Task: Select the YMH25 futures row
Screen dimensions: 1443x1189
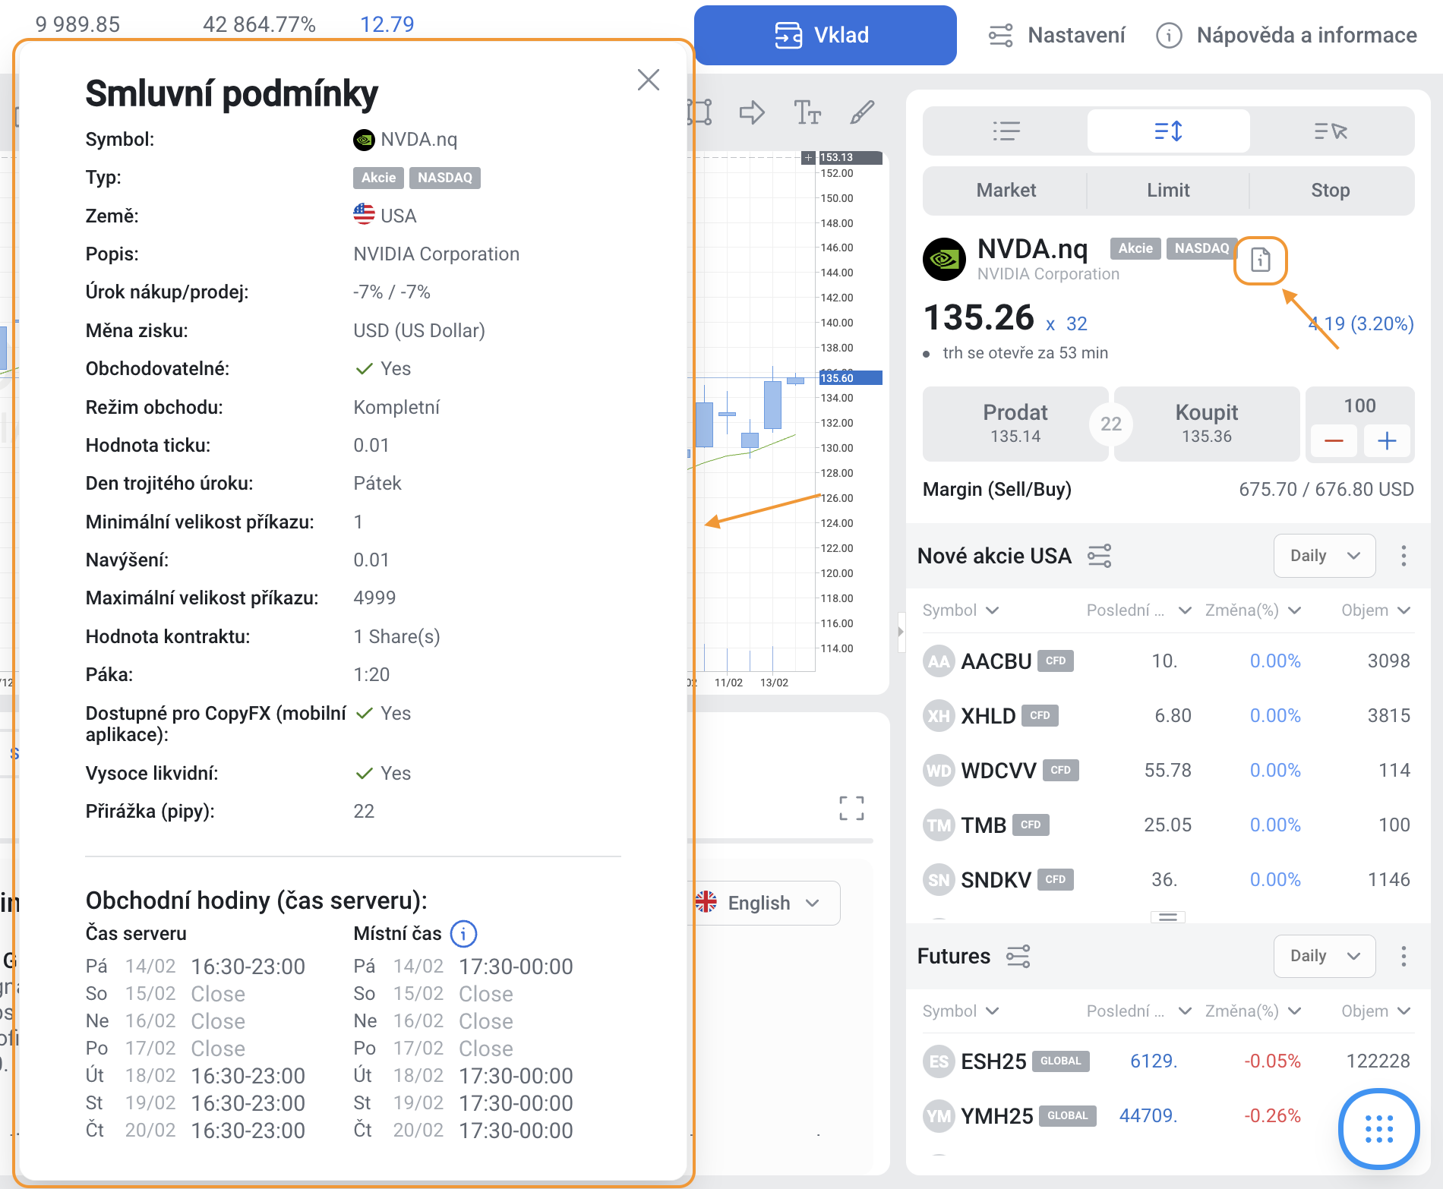Action: pyautogui.click(x=1167, y=1115)
